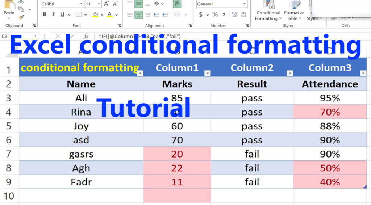Toggle Italic formatting
Screen dimensions: 371x205
click(53, 14)
